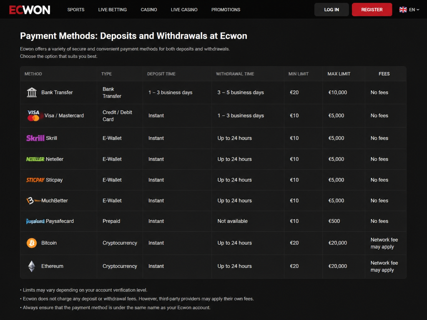
Task: Click Bitcoin's Cryptocurrency type cell
Action: tap(120, 243)
